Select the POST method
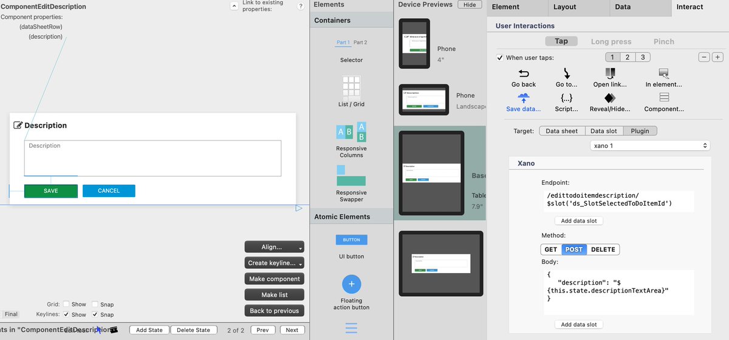 (574, 249)
